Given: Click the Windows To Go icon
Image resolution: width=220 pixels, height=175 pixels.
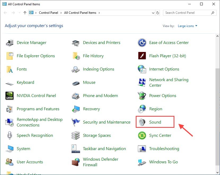Looking at the screenshot, I should tap(142, 163).
